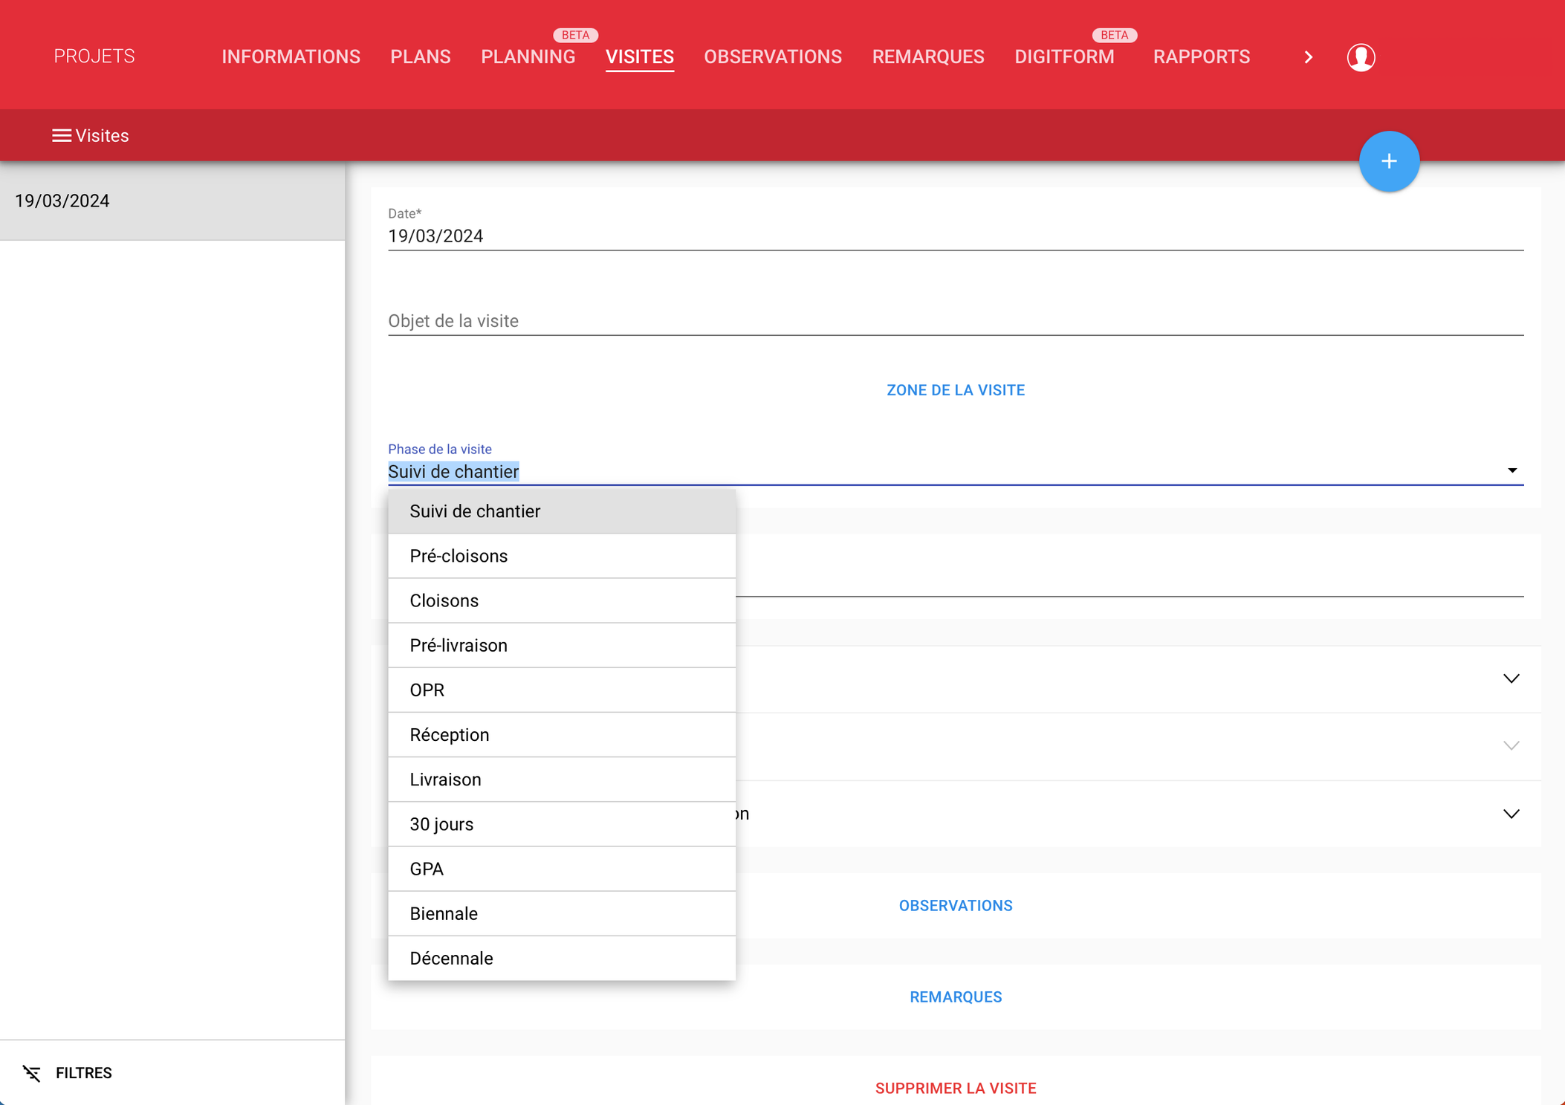Screen dimensions: 1565x1105
Task: Expand the first collapsed panel chevron
Action: tap(1511, 678)
